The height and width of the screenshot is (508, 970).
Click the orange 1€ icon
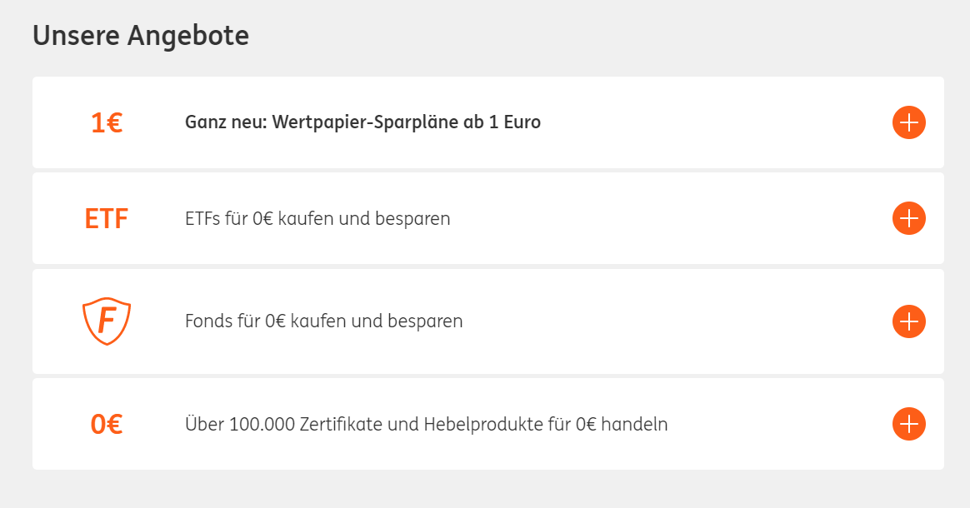pyautogui.click(x=107, y=123)
